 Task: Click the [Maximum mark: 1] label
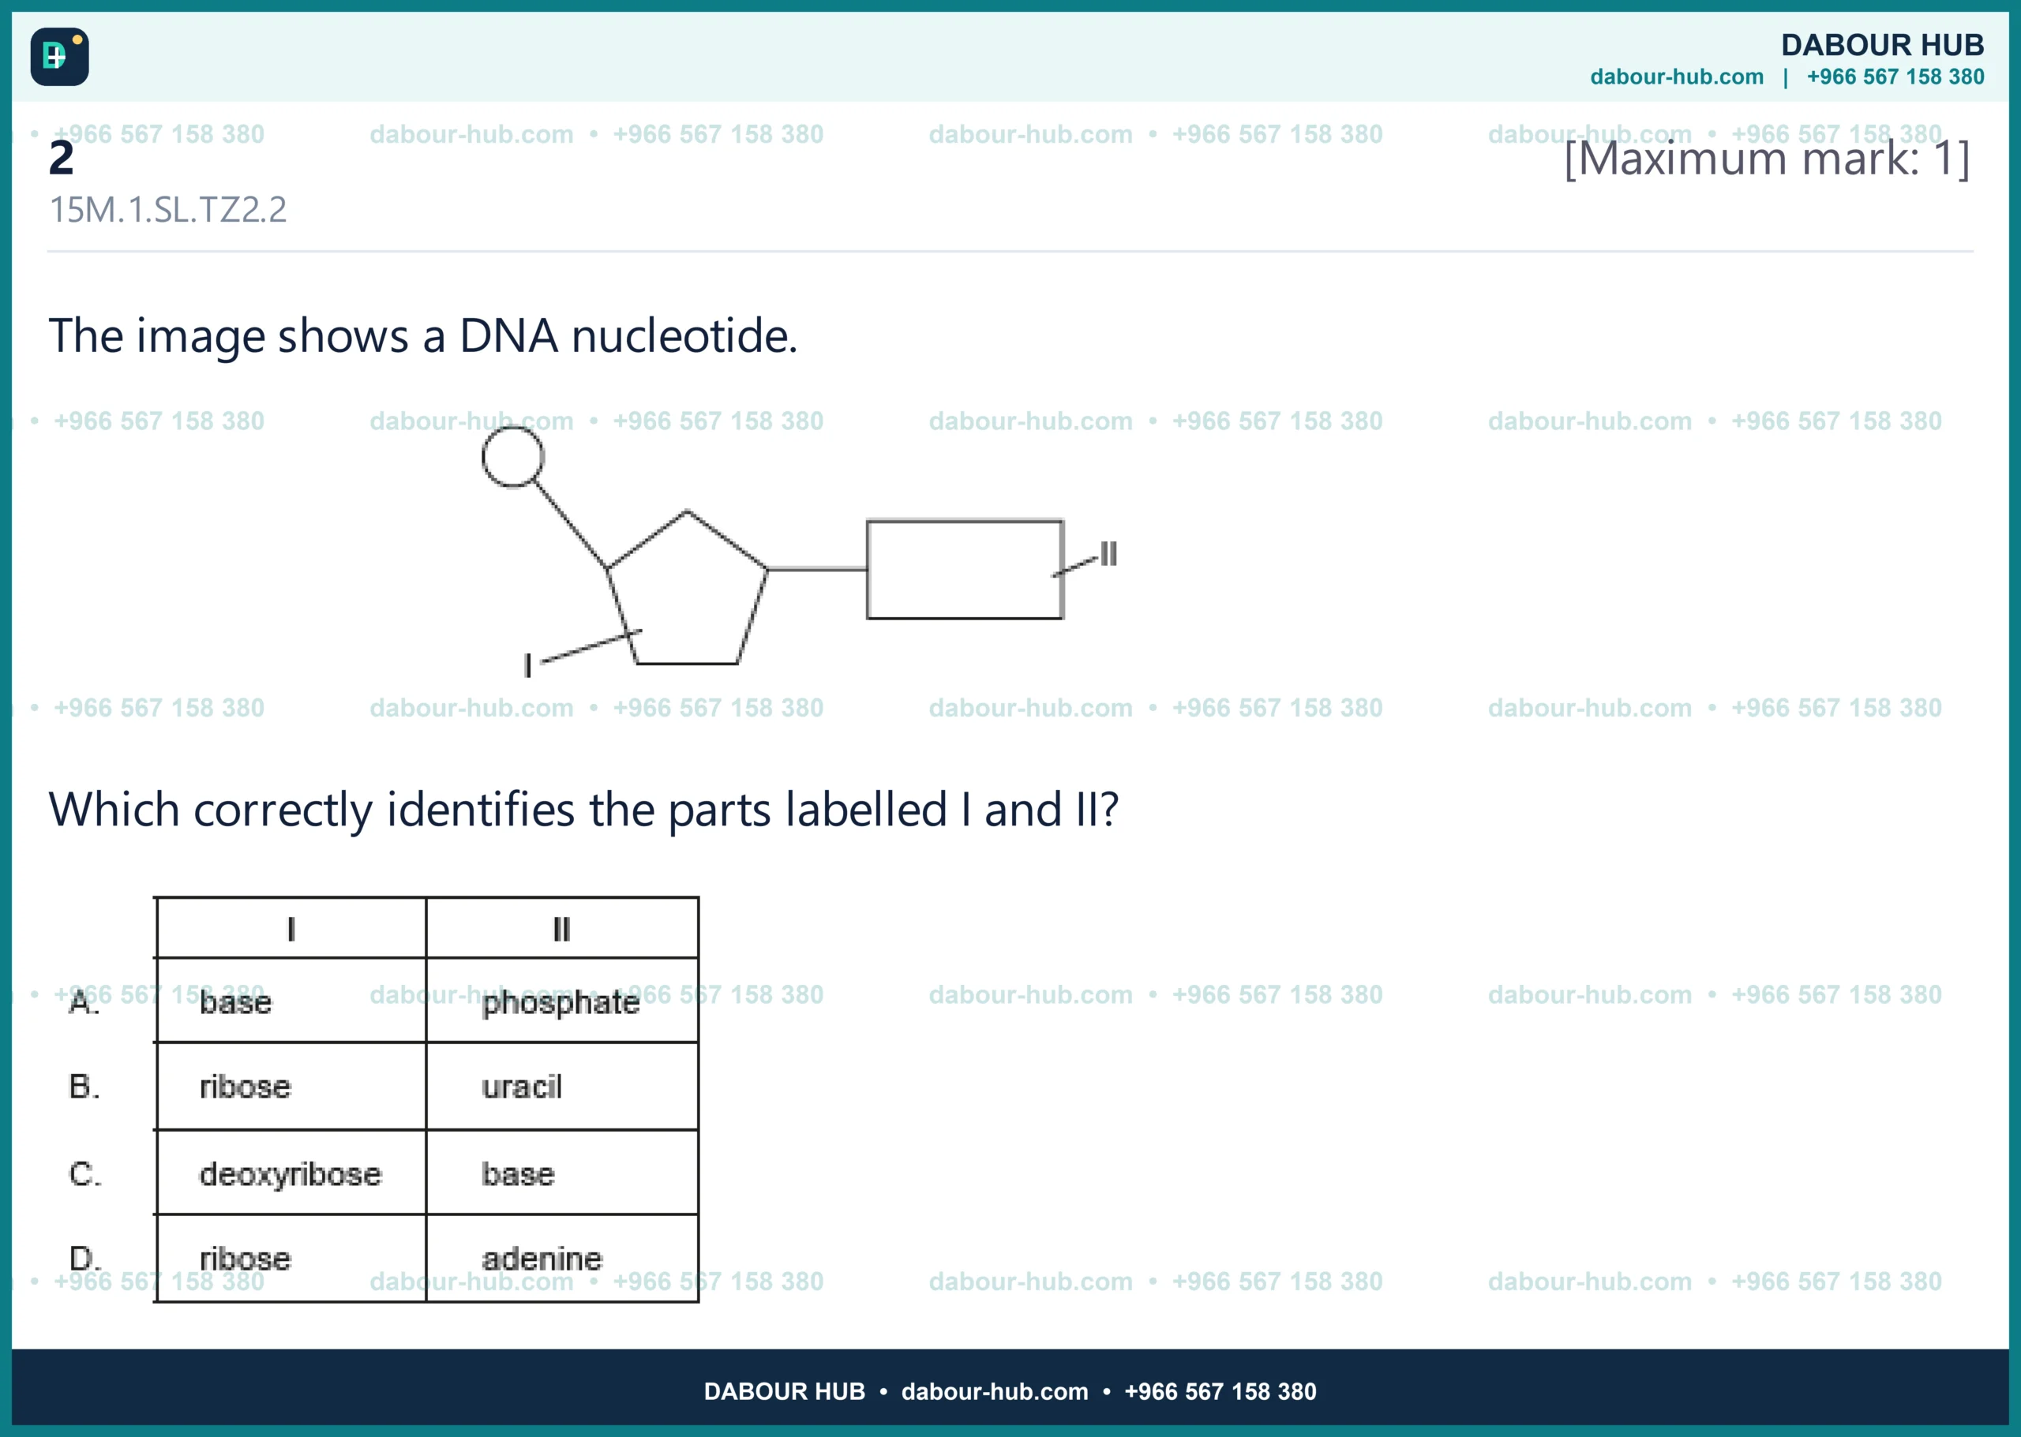[1767, 159]
